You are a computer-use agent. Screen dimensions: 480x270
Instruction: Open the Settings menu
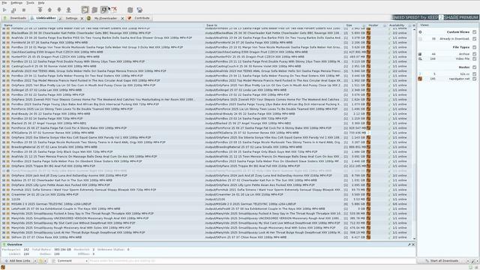click(16, 3)
